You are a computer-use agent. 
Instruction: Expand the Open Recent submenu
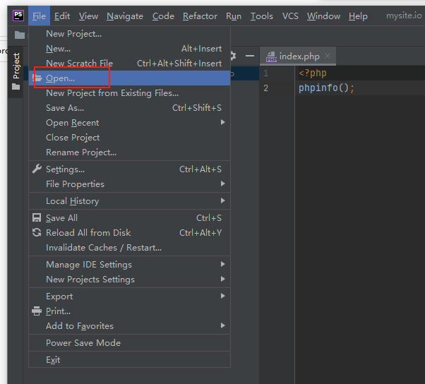coord(130,123)
